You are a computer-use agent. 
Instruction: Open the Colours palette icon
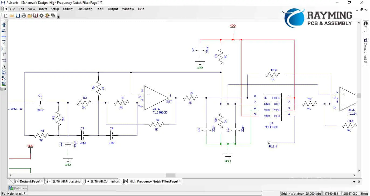(x=47, y=16)
